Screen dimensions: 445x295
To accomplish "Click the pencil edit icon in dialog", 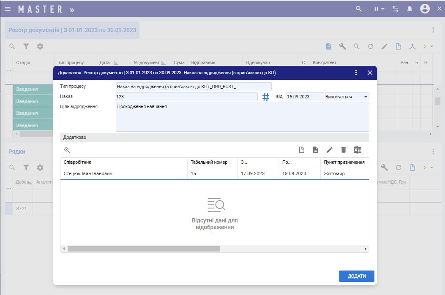I will pos(330,150).
